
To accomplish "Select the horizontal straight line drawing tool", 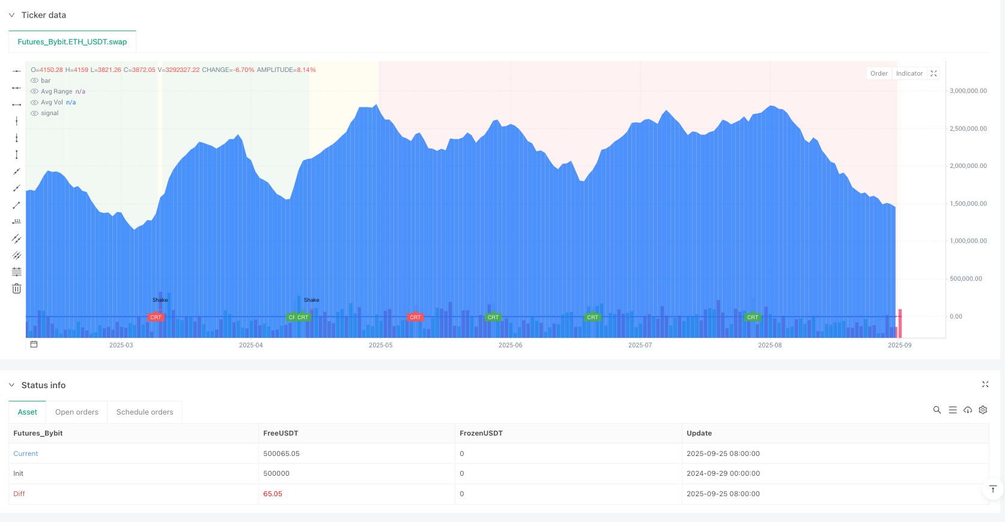I will pos(16,71).
